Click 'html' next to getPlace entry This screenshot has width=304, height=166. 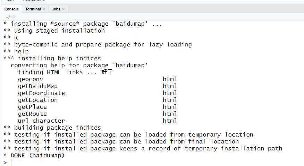[x=170, y=107]
